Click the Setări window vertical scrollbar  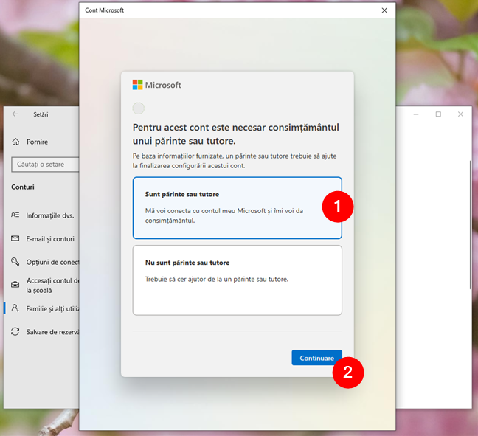(469, 221)
